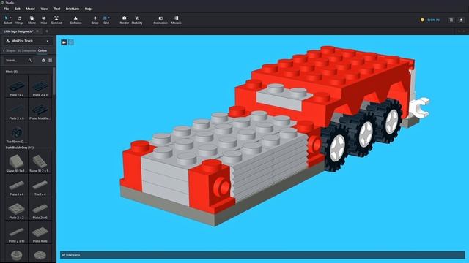Close the Little lego Designer.io tab

click(x=37, y=31)
